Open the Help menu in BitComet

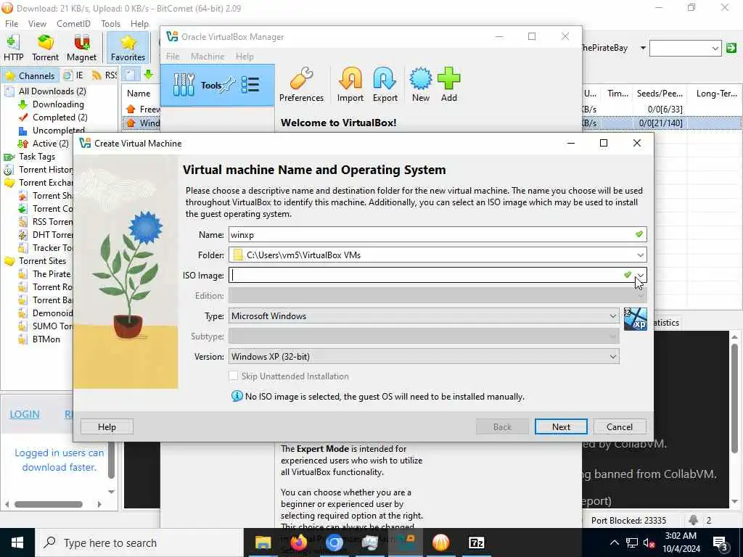(139, 24)
